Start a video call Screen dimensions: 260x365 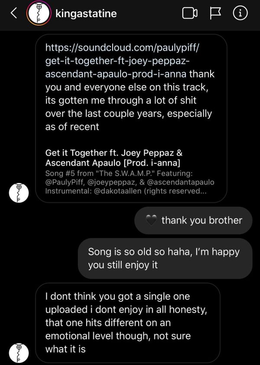click(190, 14)
